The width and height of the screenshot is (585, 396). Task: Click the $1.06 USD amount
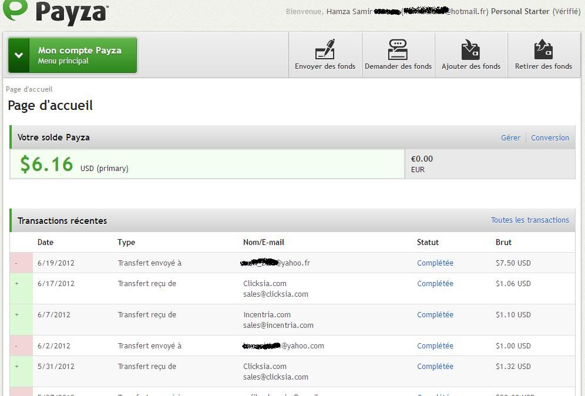pyautogui.click(x=513, y=284)
